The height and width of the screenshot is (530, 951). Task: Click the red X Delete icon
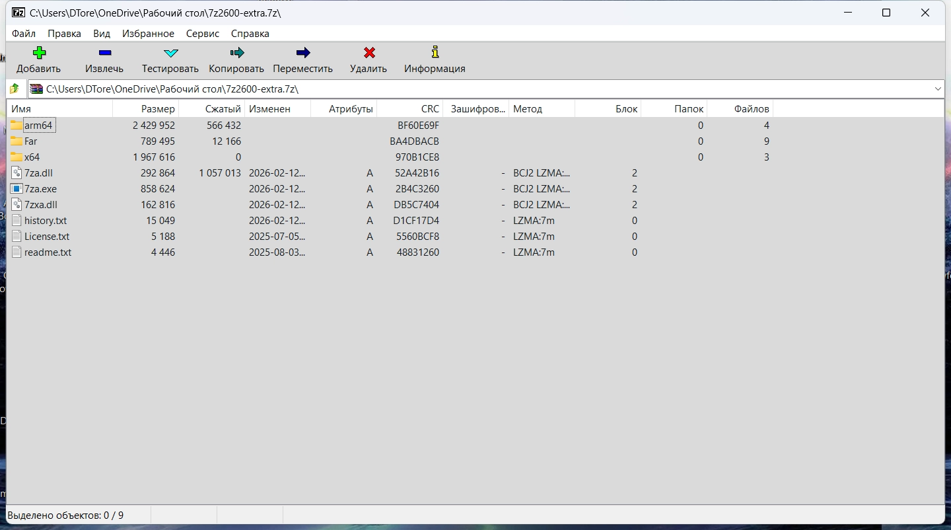click(x=369, y=53)
